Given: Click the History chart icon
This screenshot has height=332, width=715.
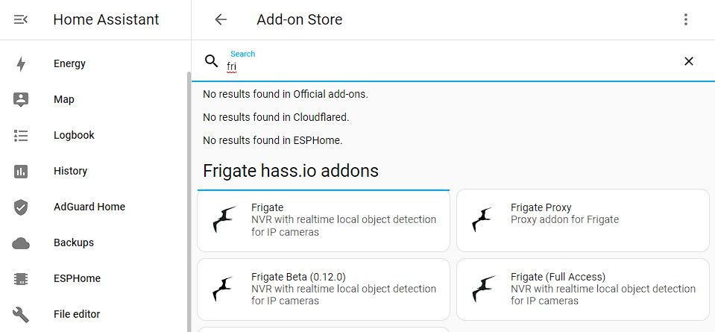Looking at the screenshot, I should [21, 171].
